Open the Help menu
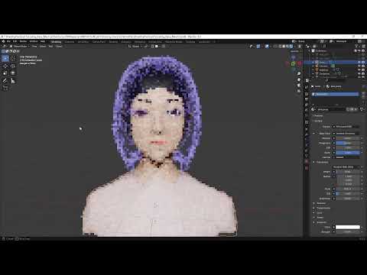This screenshot has height=275, width=367. (43, 41)
